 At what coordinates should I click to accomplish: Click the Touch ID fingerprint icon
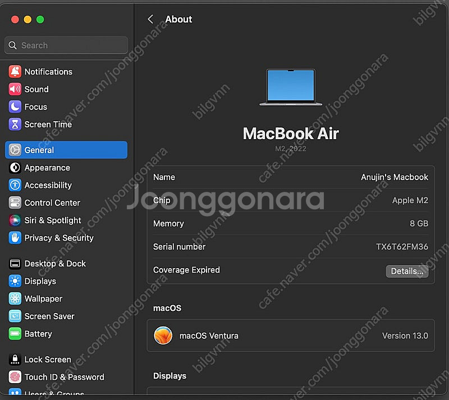(15, 377)
